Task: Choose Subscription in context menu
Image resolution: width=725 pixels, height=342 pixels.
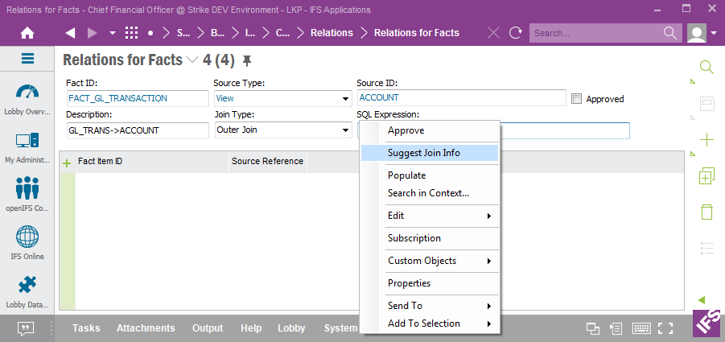Action: click(x=430, y=238)
